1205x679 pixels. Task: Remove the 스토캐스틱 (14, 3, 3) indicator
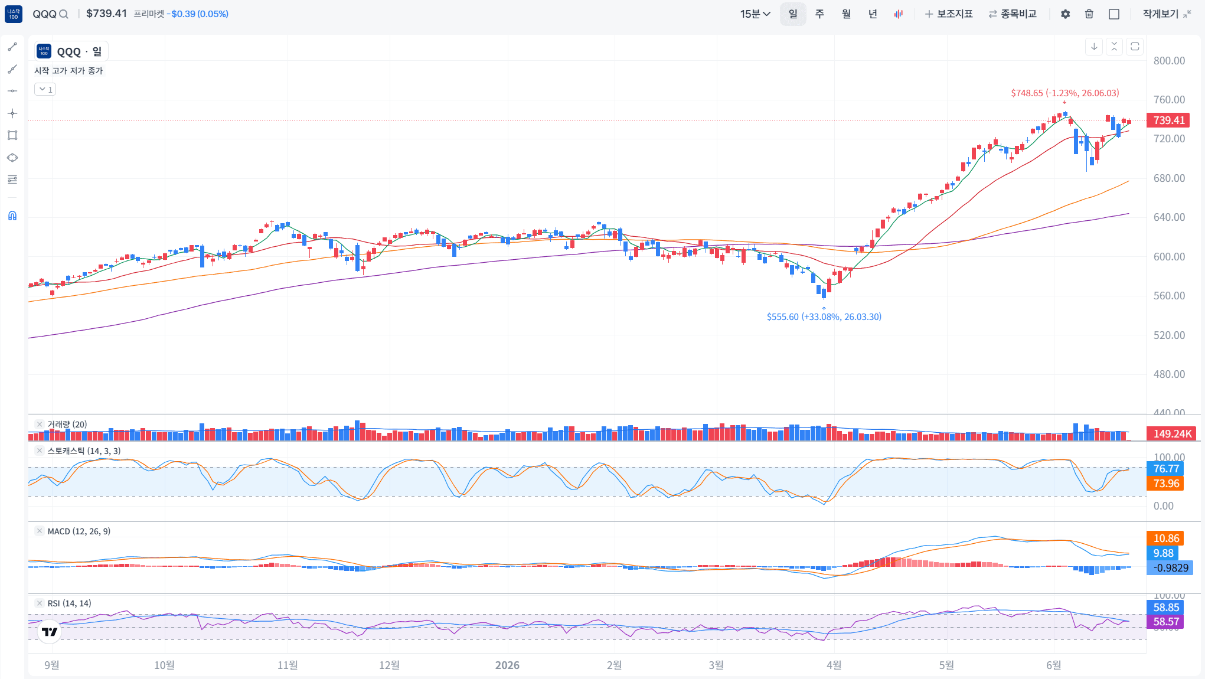[40, 451]
